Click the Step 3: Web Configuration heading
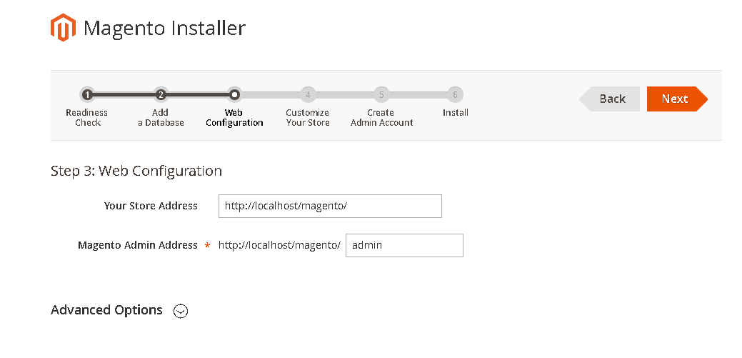742x358 pixels. [x=136, y=171]
